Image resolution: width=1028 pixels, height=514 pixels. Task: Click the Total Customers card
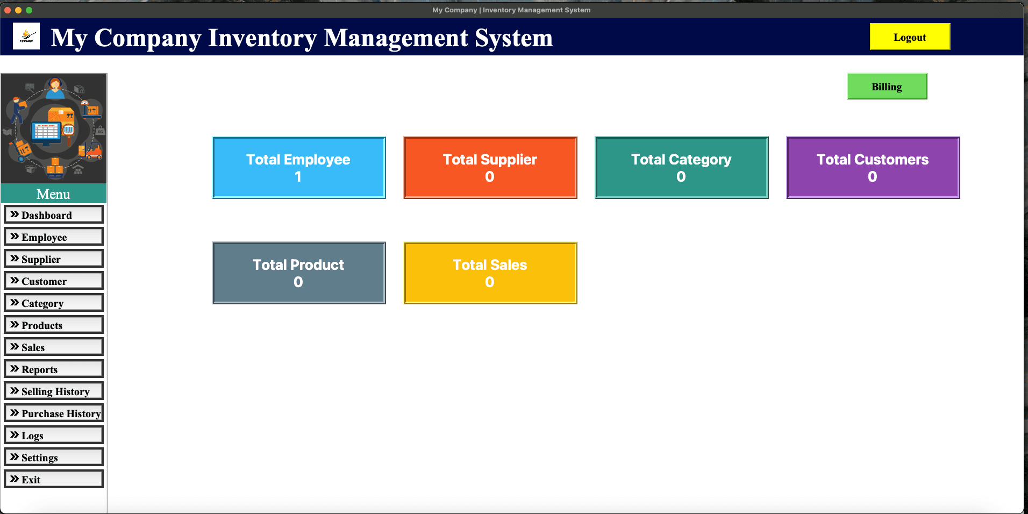coord(872,167)
